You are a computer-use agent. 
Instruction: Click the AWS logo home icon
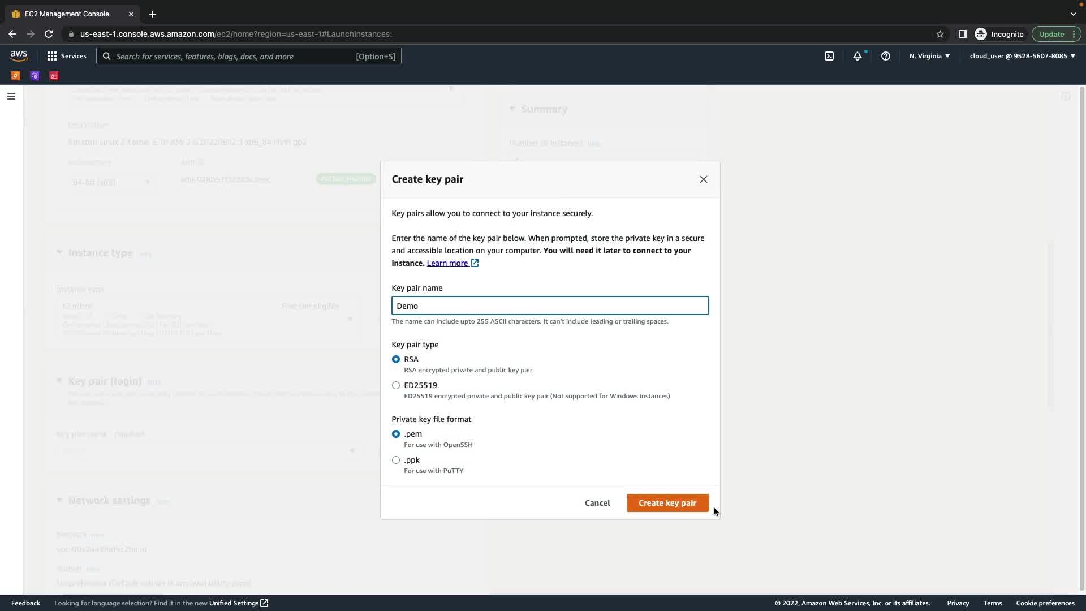[19, 55]
